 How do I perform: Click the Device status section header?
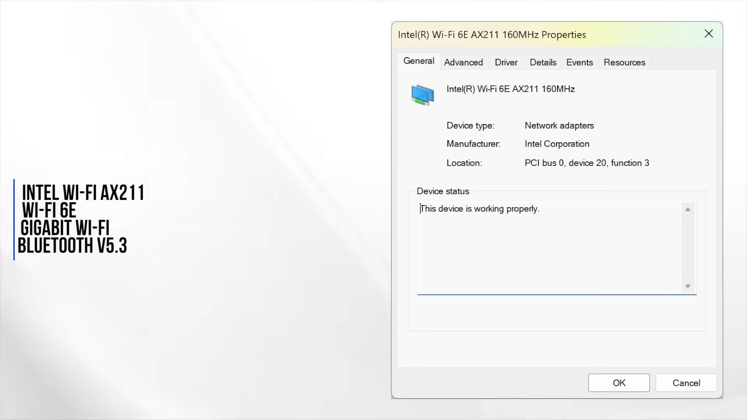(x=443, y=191)
